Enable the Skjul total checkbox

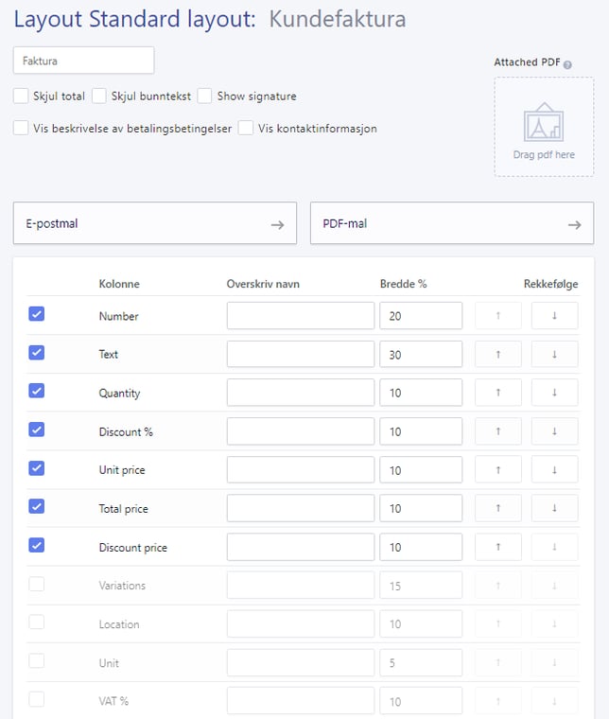tap(21, 96)
